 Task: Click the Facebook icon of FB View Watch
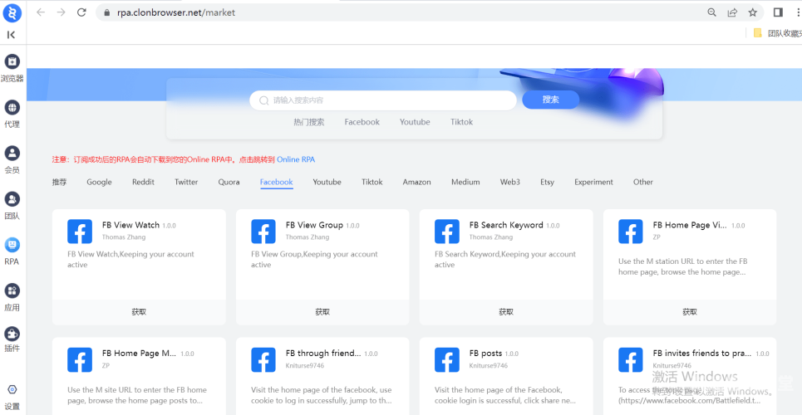(x=80, y=232)
